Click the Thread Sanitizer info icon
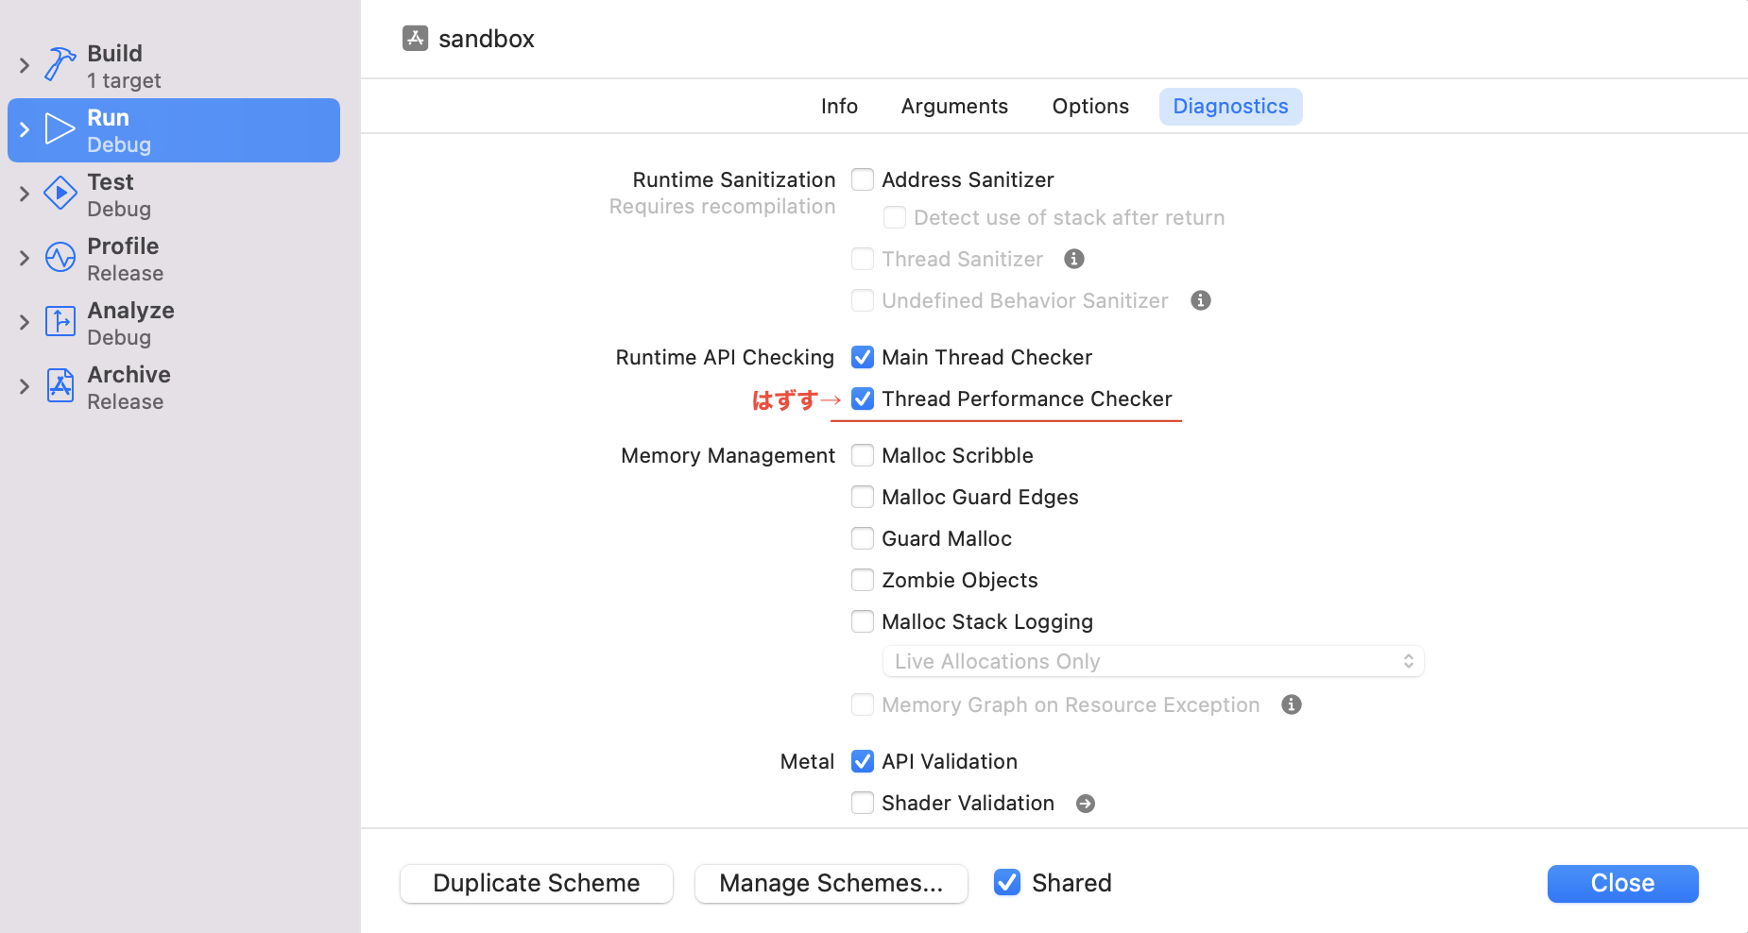 (x=1074, y=259)
